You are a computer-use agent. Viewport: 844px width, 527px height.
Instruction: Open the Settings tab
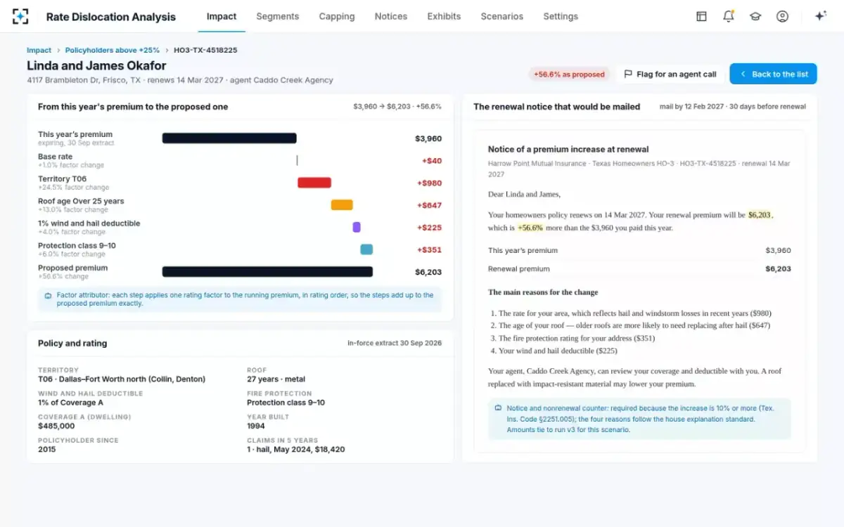561,16
